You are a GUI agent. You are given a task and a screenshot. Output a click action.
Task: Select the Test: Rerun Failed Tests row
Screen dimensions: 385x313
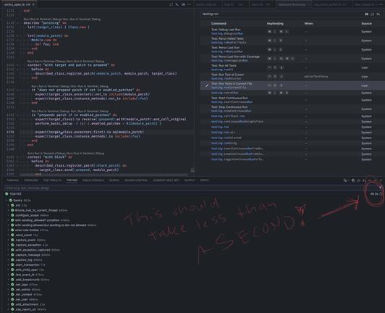[x=292, y=41]
